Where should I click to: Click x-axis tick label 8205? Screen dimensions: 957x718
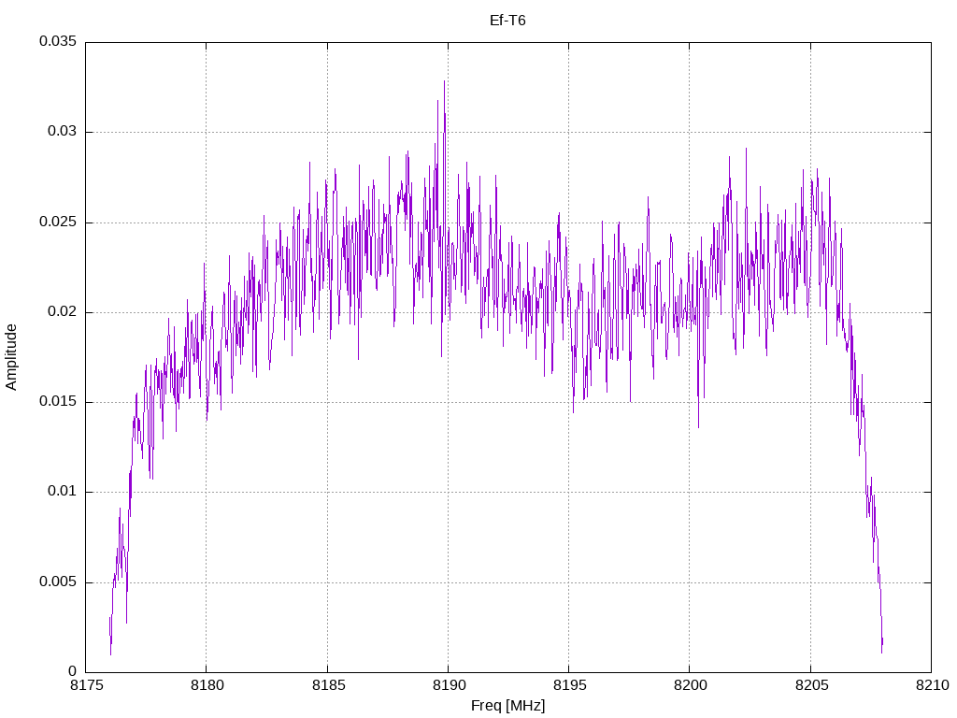pyautogui.click(x=811, y=685)
